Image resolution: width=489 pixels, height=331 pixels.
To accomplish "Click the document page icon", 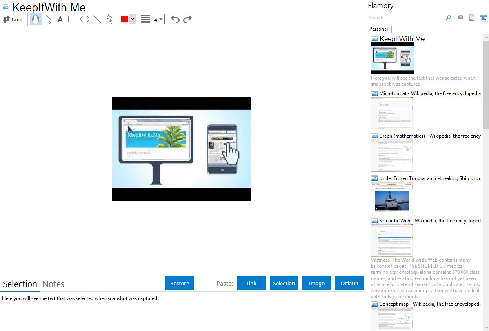I will pos(472,18).
